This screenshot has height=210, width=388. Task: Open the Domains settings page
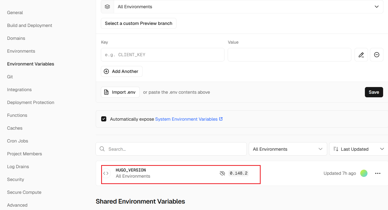(x=16, y=38)
